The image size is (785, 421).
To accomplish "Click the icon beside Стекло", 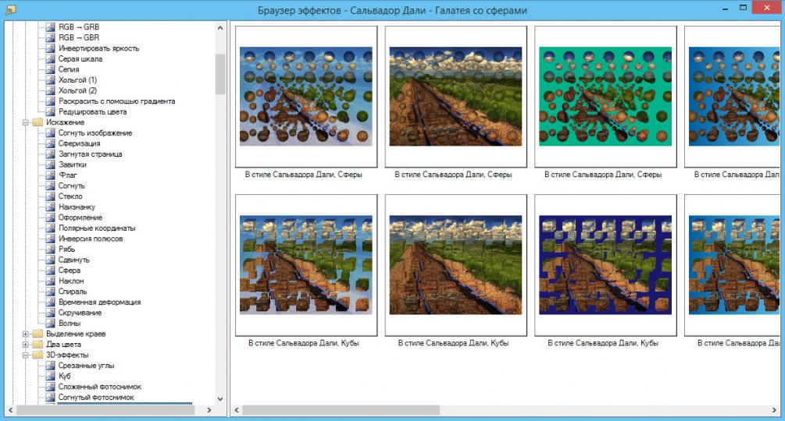I will click(x=50, y=196).
